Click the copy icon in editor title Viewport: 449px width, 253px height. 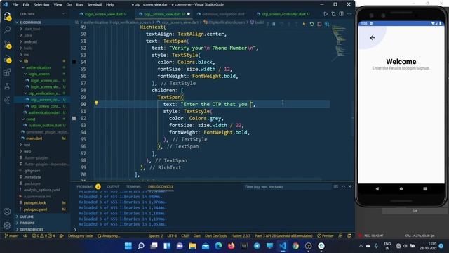[334, 14]
